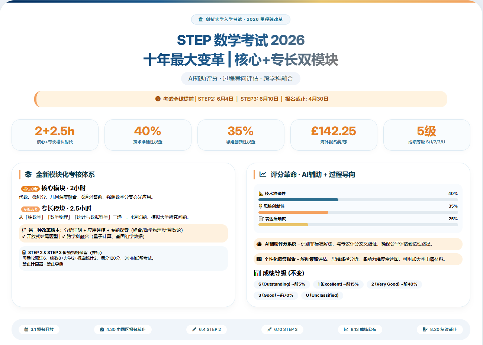483x345 pixels.
Task: Select the U (Unclassified) grade chip
Action: pos(322,295)
